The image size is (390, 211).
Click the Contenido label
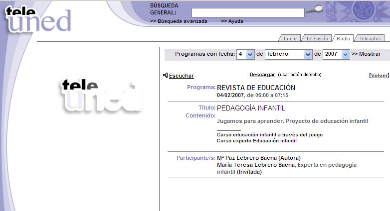click(200, 115)
